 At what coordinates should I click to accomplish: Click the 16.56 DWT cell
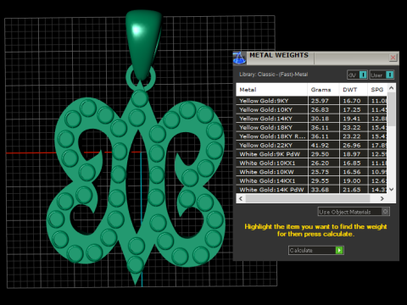354,172
